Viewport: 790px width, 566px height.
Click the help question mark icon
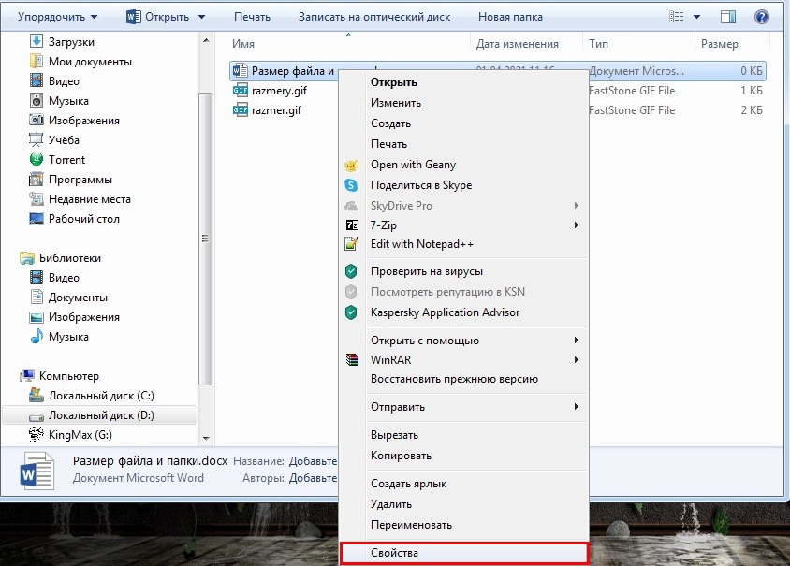(x=761, y=17)
